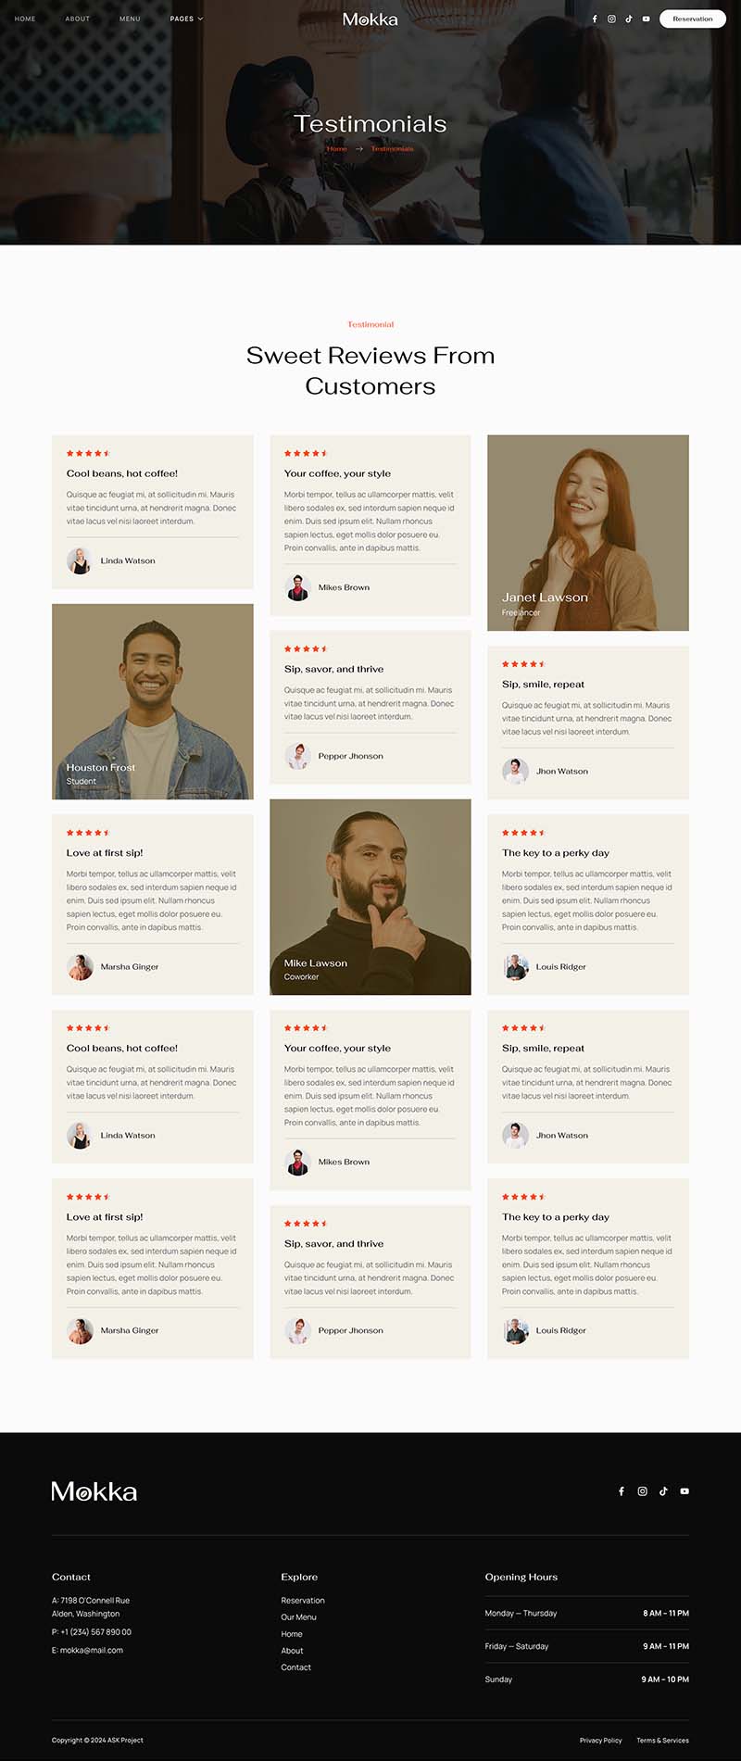Open Our Menu link in Explore
The image size is (741, 1761).
pos(298,1616)
